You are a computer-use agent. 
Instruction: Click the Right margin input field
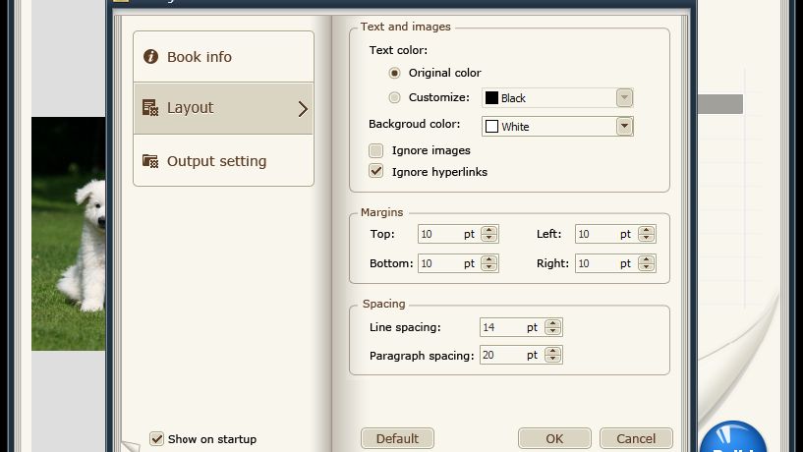click(x=606, y=263)
